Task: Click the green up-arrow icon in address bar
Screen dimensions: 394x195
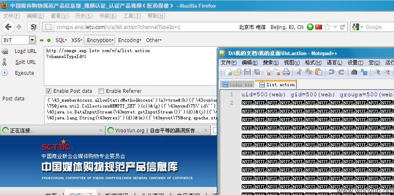Action: [310, 27]
